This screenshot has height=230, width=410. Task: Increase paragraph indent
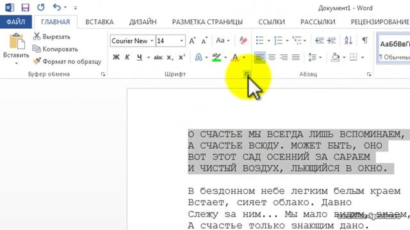(332, 41)
